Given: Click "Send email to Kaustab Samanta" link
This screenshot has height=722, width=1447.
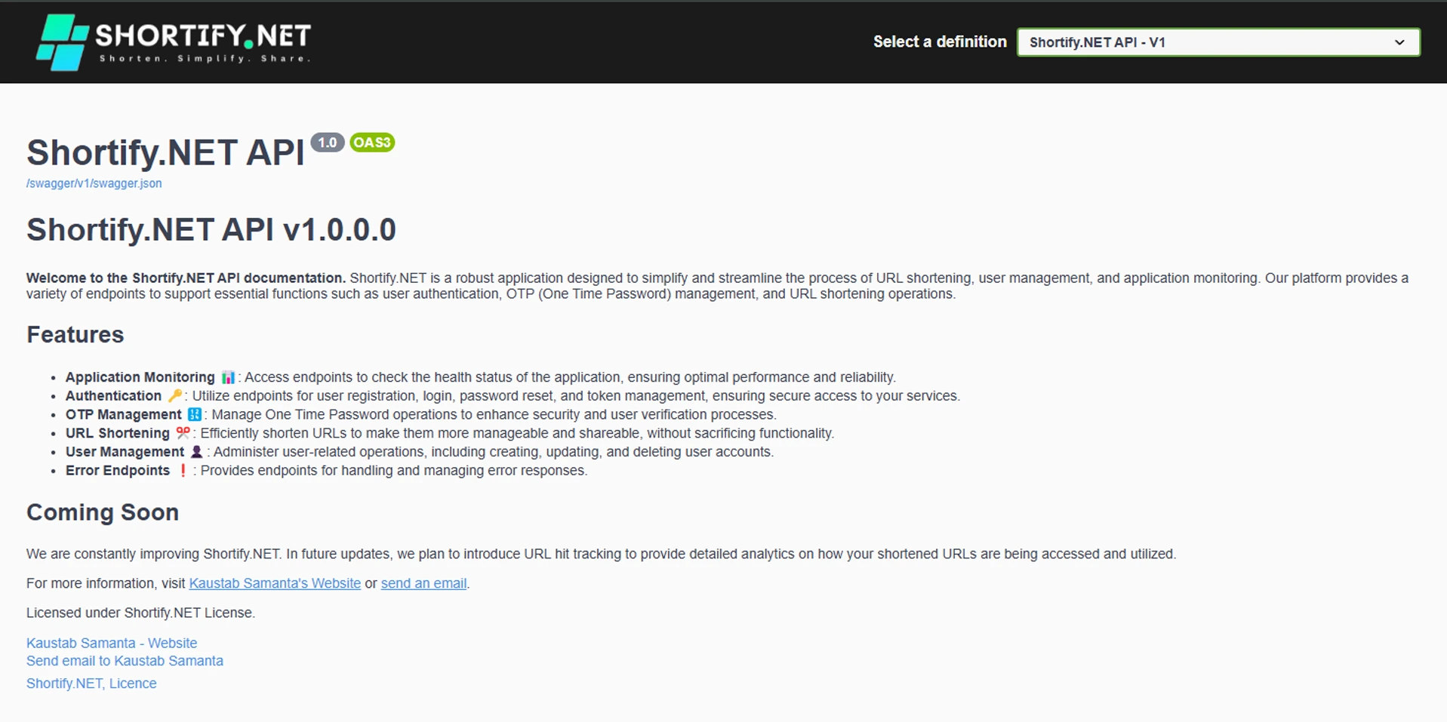Looking at the screenshot, I should [125, 661].
